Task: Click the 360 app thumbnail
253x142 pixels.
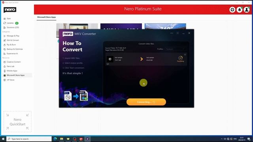Action: [165, 26]
